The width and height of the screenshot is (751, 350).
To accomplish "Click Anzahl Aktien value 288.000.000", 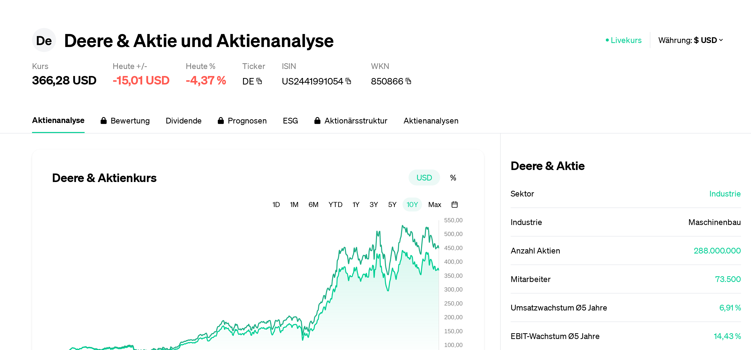I will [717, 251].
